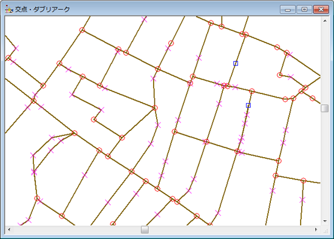
Task: Click the window resize grip corner
Action: click(325, 231)
